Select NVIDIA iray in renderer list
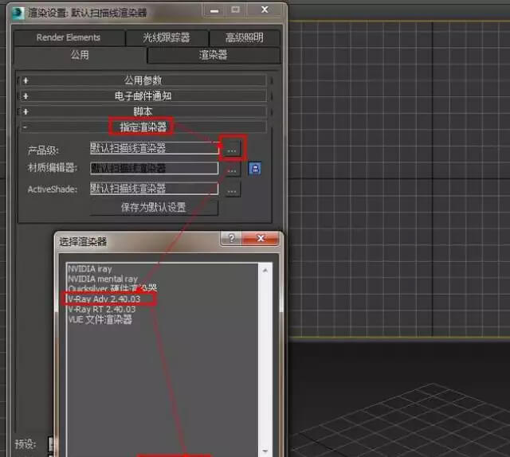The height and width of the screenshot is (457, 510). (90, 269)
